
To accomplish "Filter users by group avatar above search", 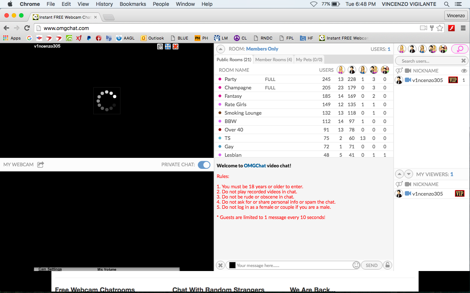I will (443, 49).
